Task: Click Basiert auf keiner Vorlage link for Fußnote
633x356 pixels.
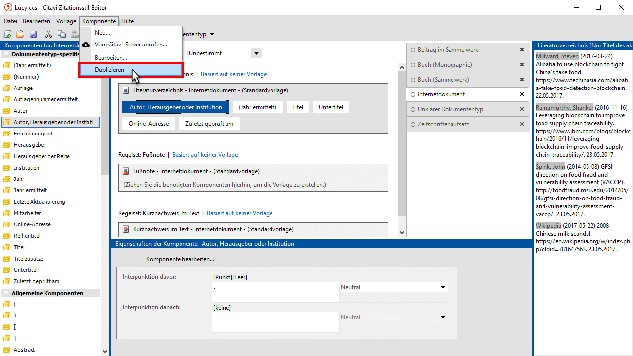Action: [205, 155]
